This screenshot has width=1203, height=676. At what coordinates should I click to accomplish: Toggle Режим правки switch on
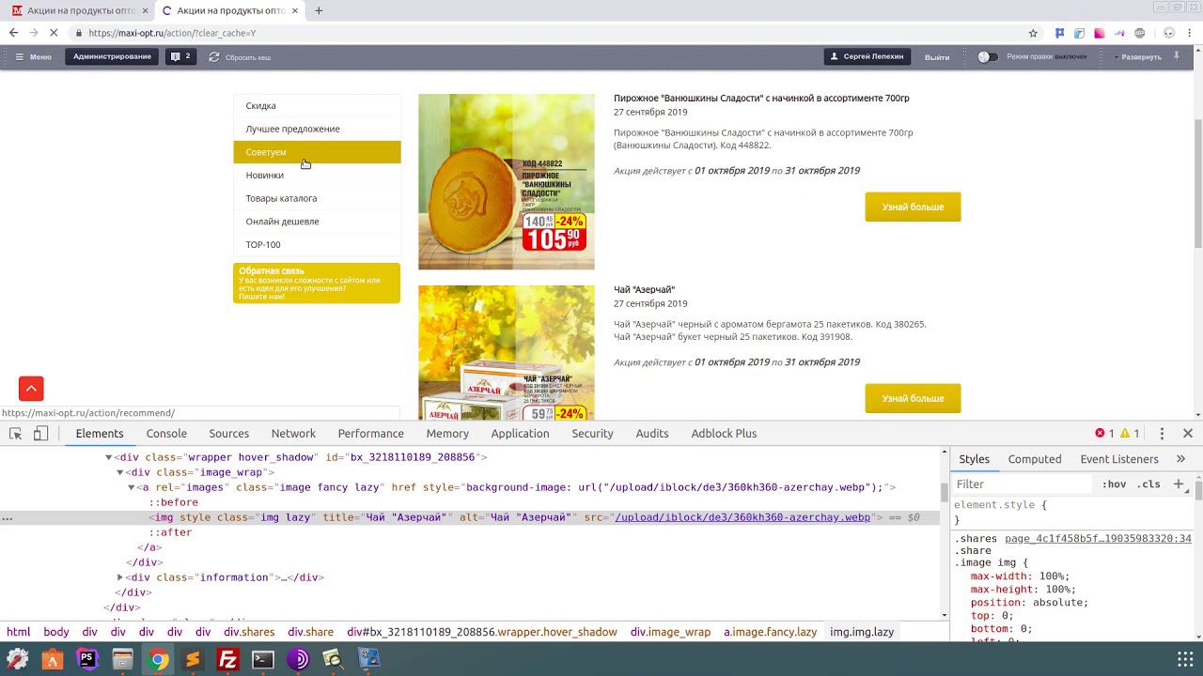[986, 56]
